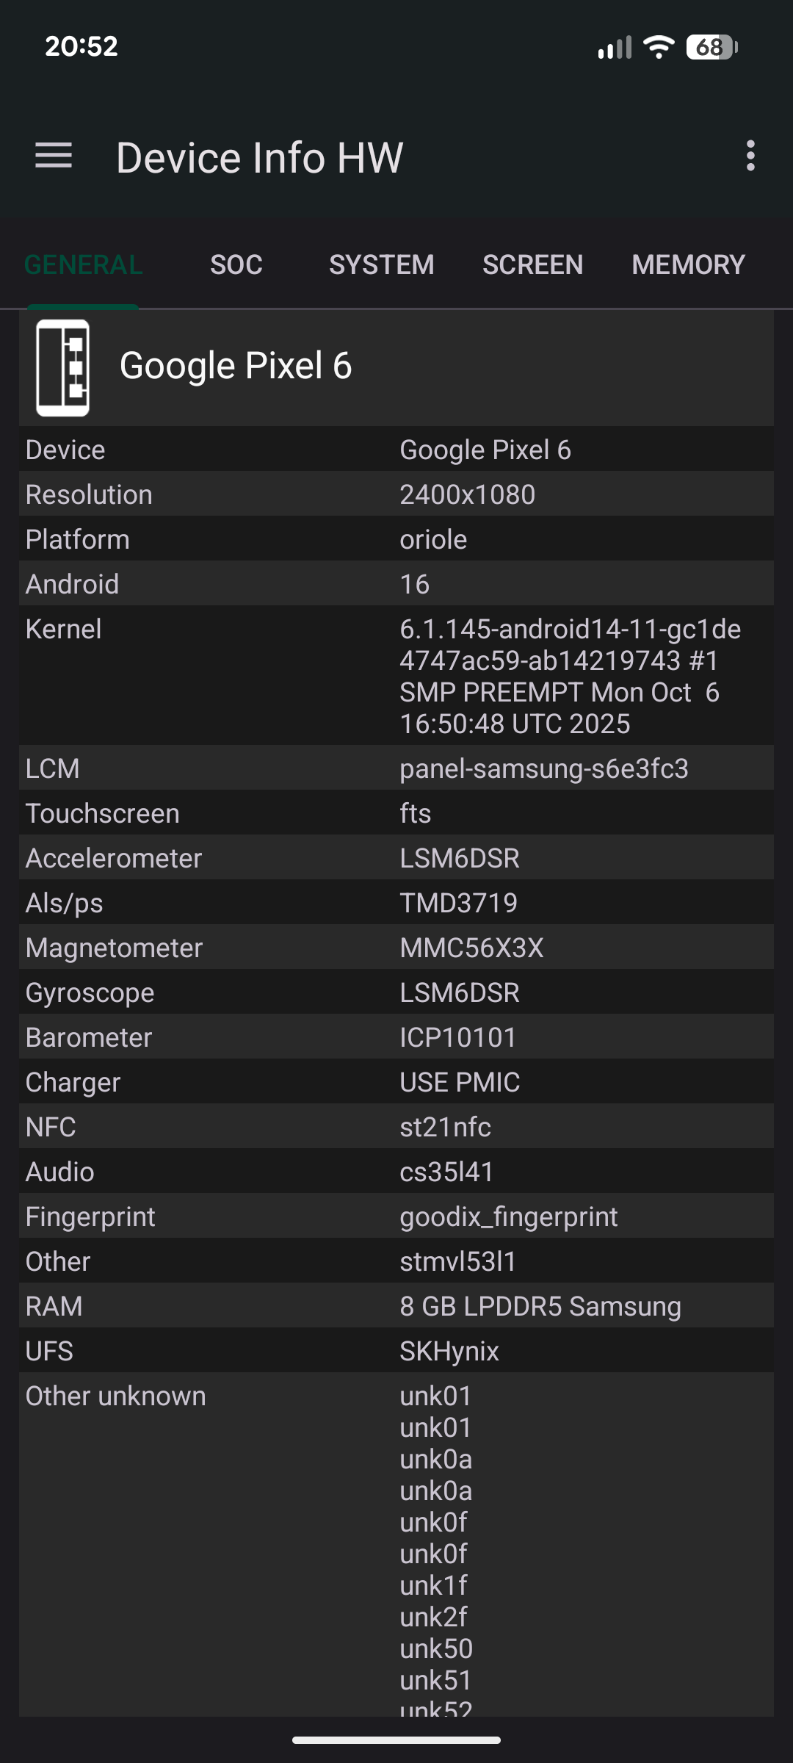Open the hamburger navigation menu
Image resolution: width=793 pixels, height=1763 pixels.
point(54,156)
